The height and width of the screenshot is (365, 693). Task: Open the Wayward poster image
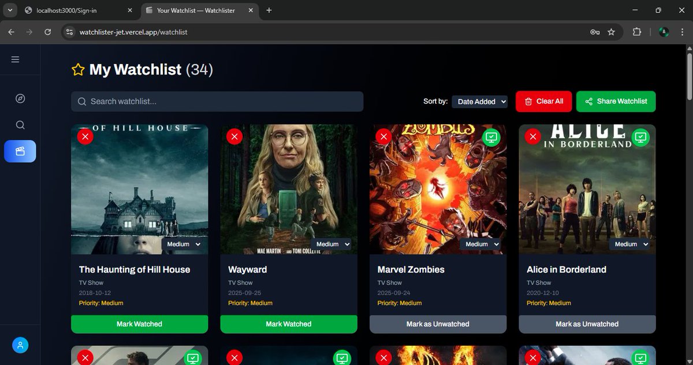tap(289, 189)
